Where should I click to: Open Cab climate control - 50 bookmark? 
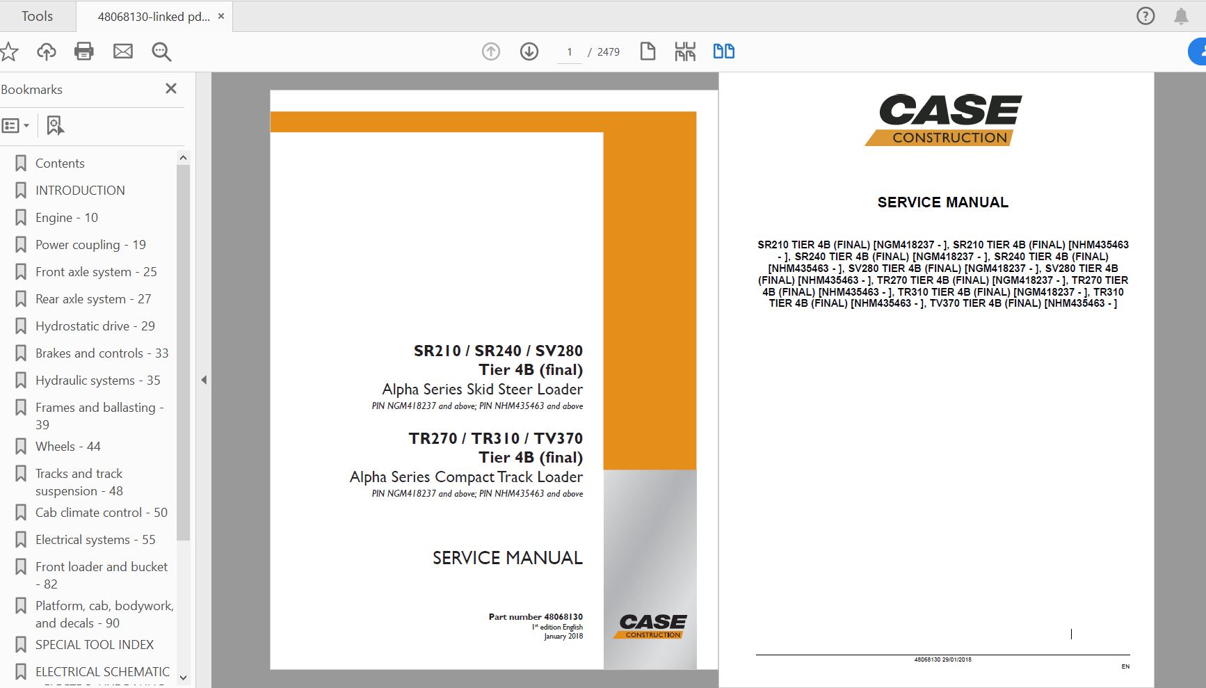[102, 513]
